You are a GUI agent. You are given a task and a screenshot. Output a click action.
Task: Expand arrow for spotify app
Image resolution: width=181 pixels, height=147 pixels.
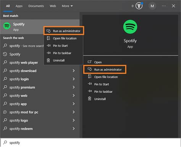pos(74,104)
